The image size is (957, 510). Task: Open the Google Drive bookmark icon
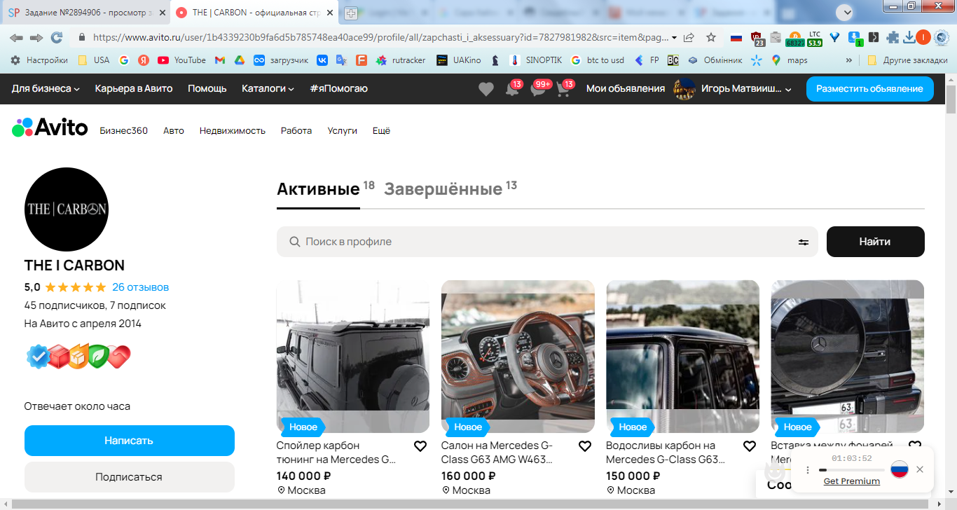(x=239, y=60)
